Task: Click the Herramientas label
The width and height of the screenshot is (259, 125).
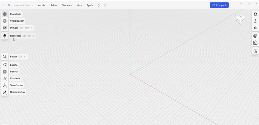Action: point(17,92)
